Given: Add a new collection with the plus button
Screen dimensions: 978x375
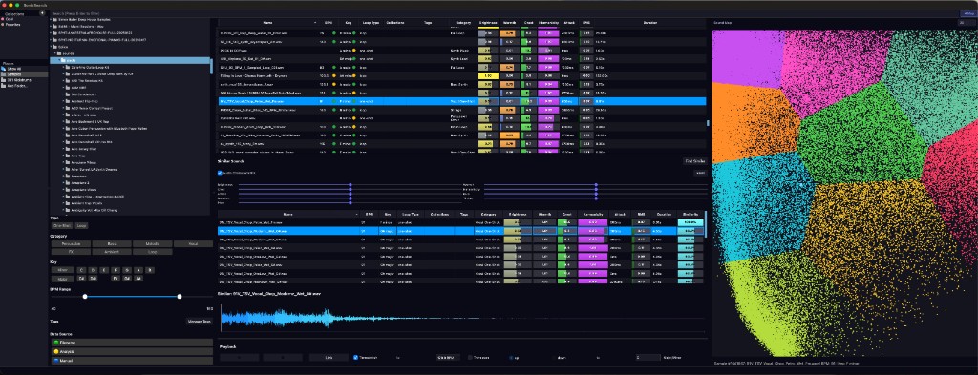Looking at the screenshot, I should (x=42, y=12).
